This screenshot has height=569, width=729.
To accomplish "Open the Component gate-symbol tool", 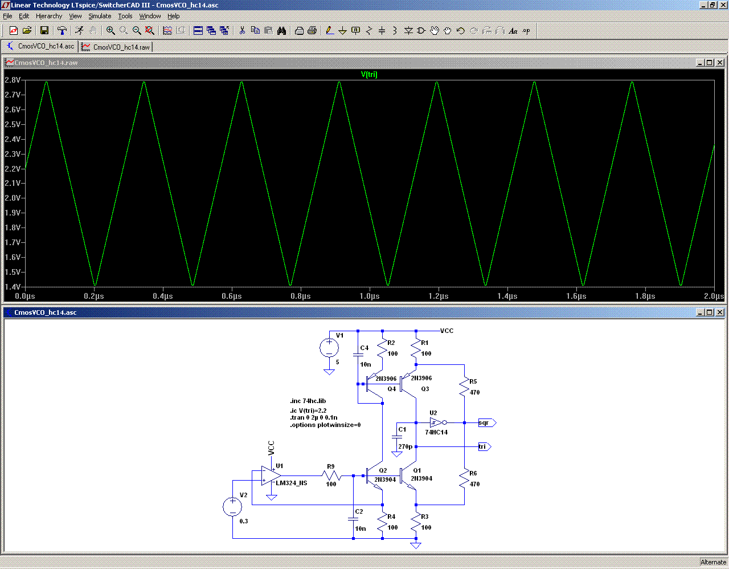I will (x=421, y=31).
